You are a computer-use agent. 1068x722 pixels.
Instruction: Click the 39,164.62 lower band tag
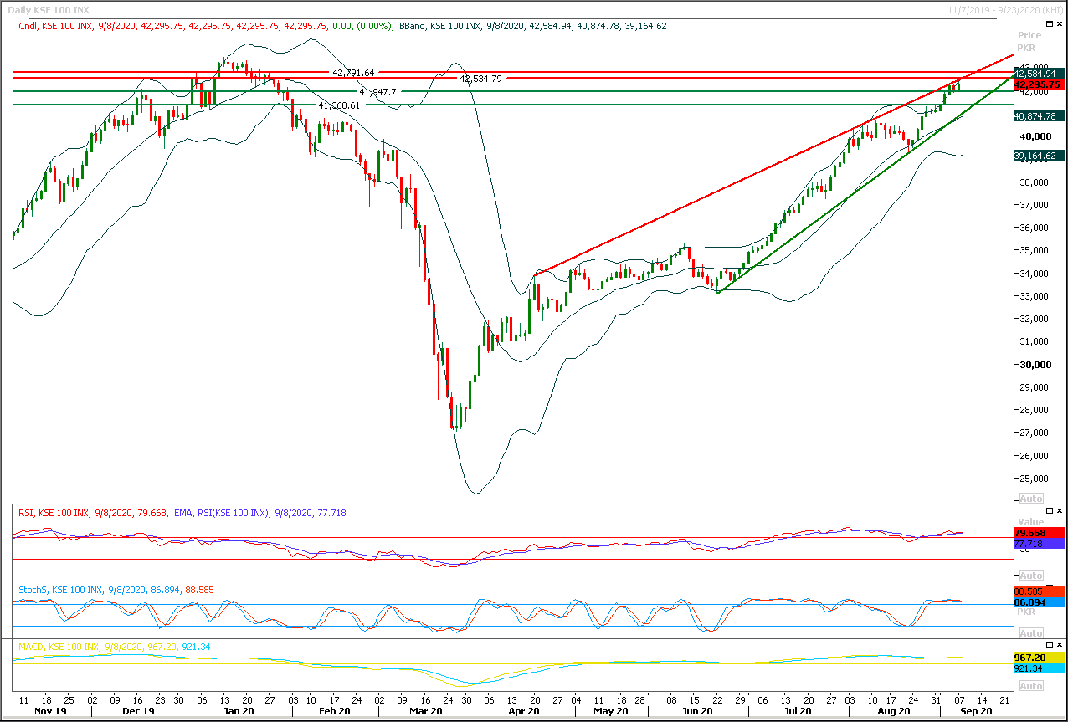[x=1038, y=156]
